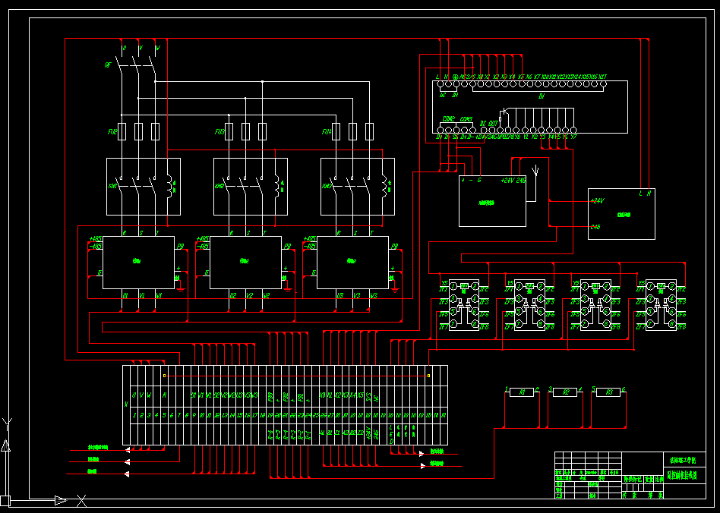This screenshot has width=720, height=513.
Task: Click the UCS origin square
Action: click(x=5, y=501)
